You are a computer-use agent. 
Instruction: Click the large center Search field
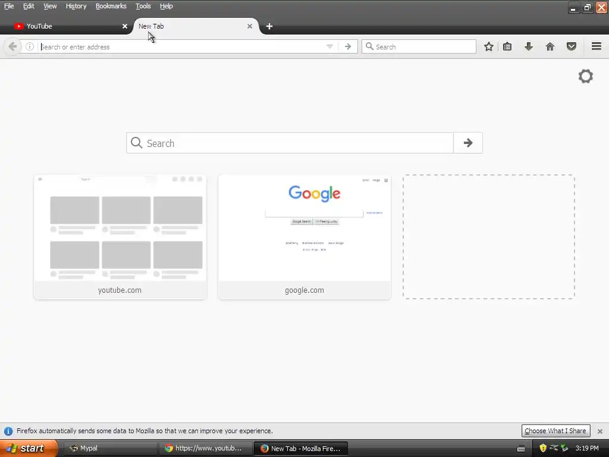[290, 143]
